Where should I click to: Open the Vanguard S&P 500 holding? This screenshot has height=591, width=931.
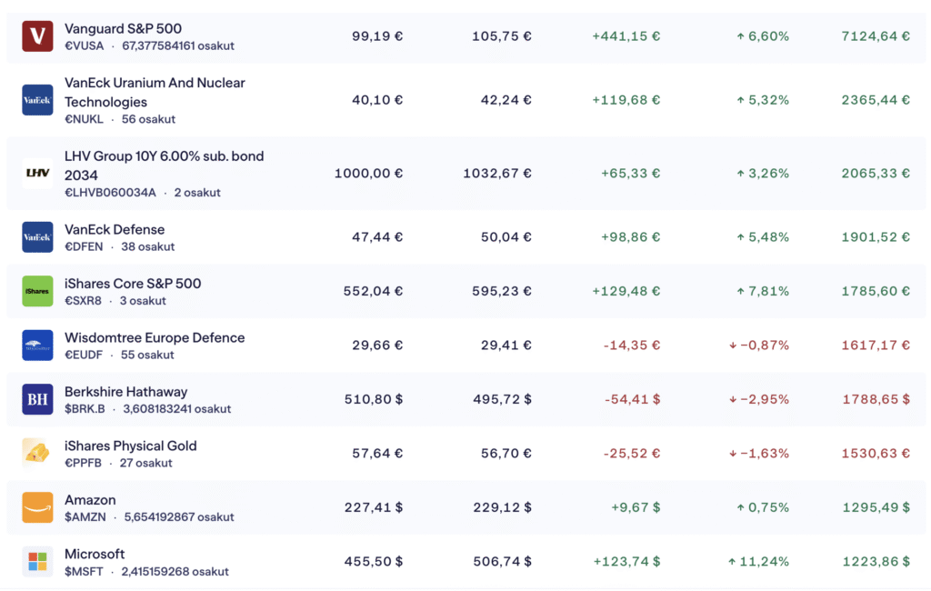point(123,28)
